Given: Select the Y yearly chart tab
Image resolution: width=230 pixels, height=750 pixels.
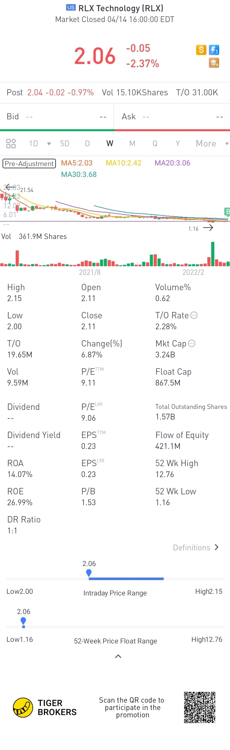Looking at the screenshot, I should [x=178, y=143].
